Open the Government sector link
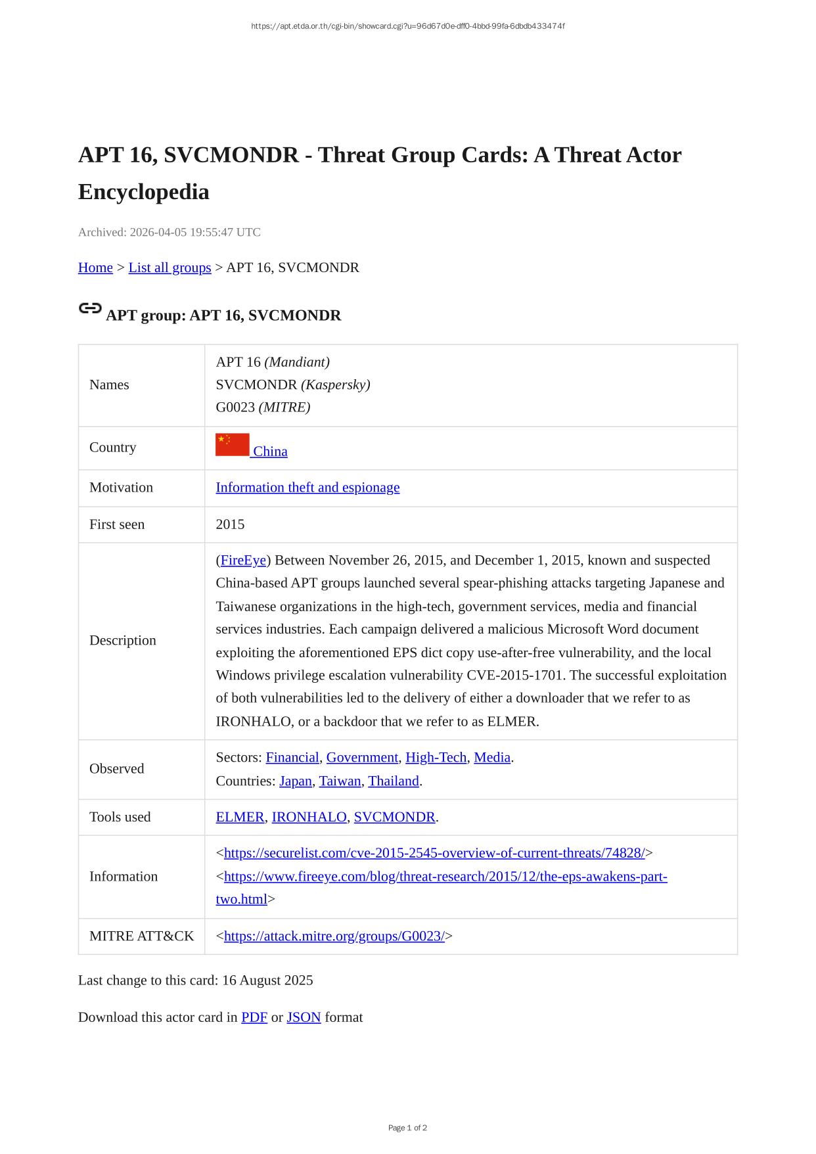This screenshot has width=816, height=1154. [x=362, y=758]
